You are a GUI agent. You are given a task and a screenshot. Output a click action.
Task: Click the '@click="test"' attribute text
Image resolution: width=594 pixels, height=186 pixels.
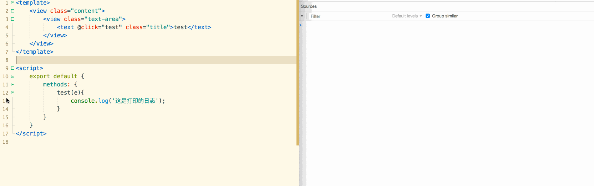(x=100, y=27)
